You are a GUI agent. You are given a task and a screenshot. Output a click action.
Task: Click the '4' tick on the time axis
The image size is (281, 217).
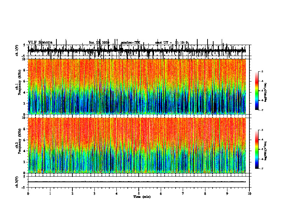pyautogui.click(x=117, y=194)
